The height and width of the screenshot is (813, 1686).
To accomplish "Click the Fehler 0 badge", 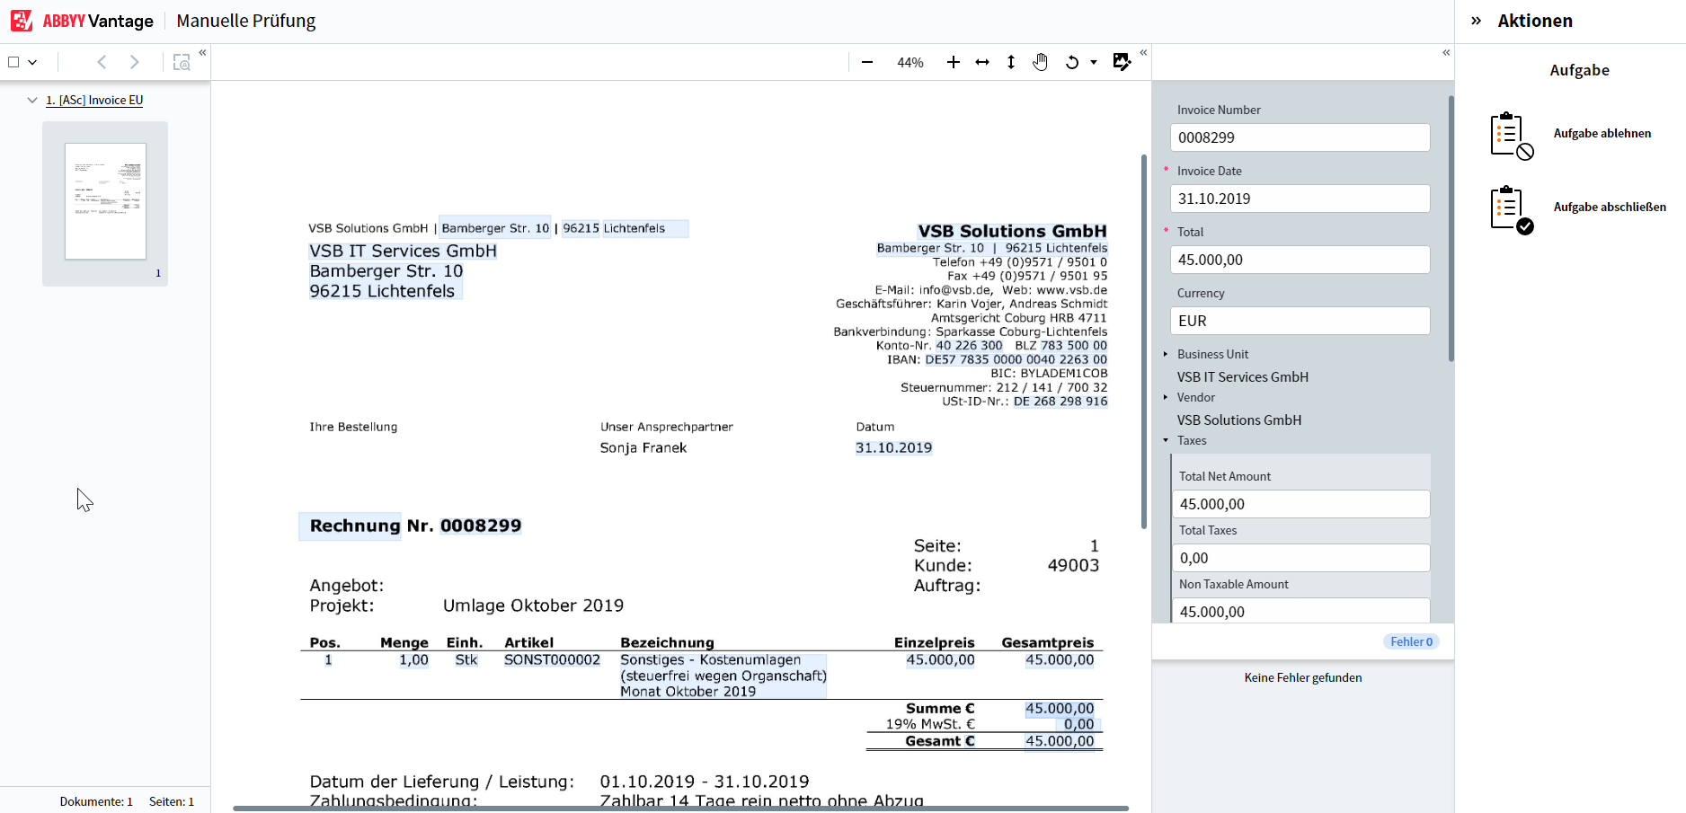I will tap(1411, 641).
